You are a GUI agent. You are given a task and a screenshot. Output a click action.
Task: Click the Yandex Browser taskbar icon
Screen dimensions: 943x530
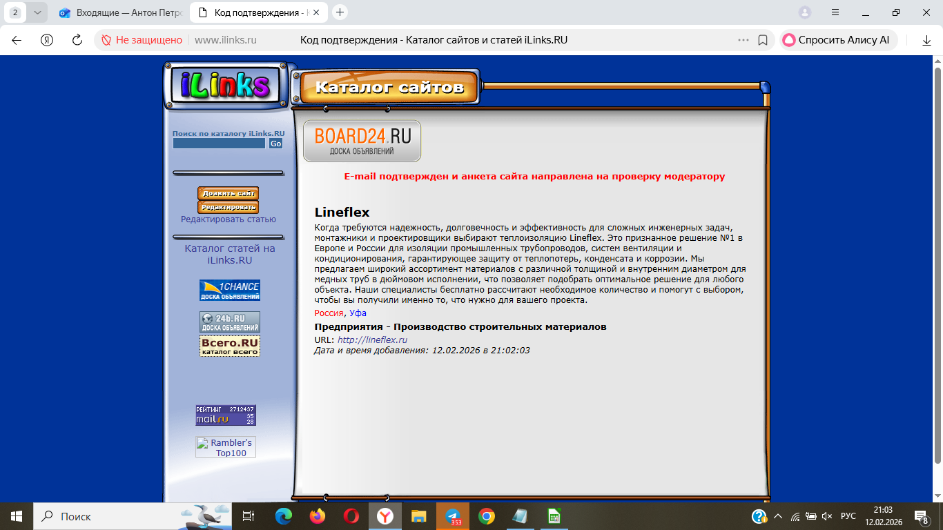click(385, 516)
